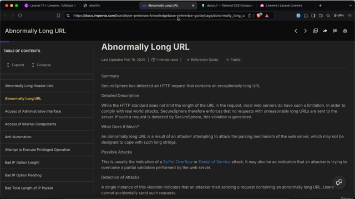Select the Abnormally Long URL browser tab

(168, 6)
